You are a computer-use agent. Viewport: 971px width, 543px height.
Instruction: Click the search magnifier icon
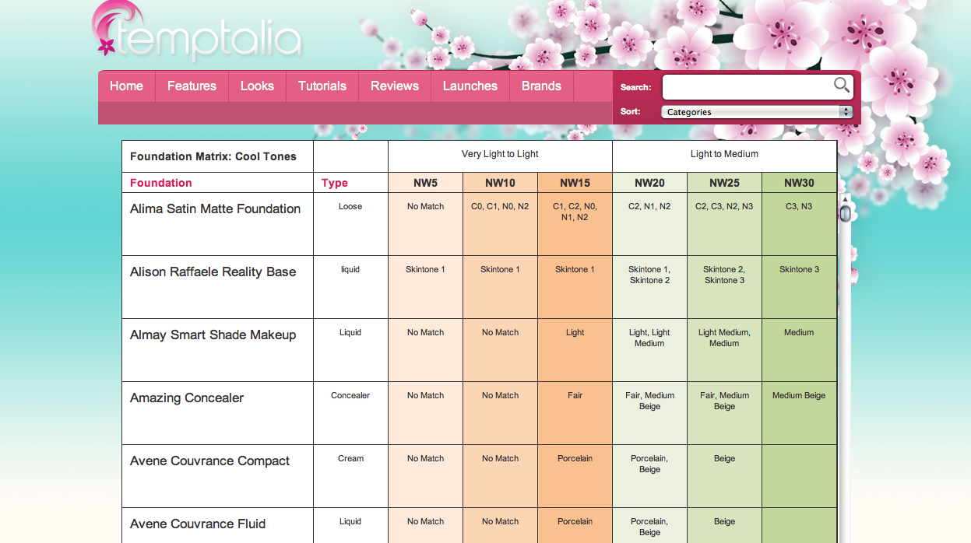(841, 86)
